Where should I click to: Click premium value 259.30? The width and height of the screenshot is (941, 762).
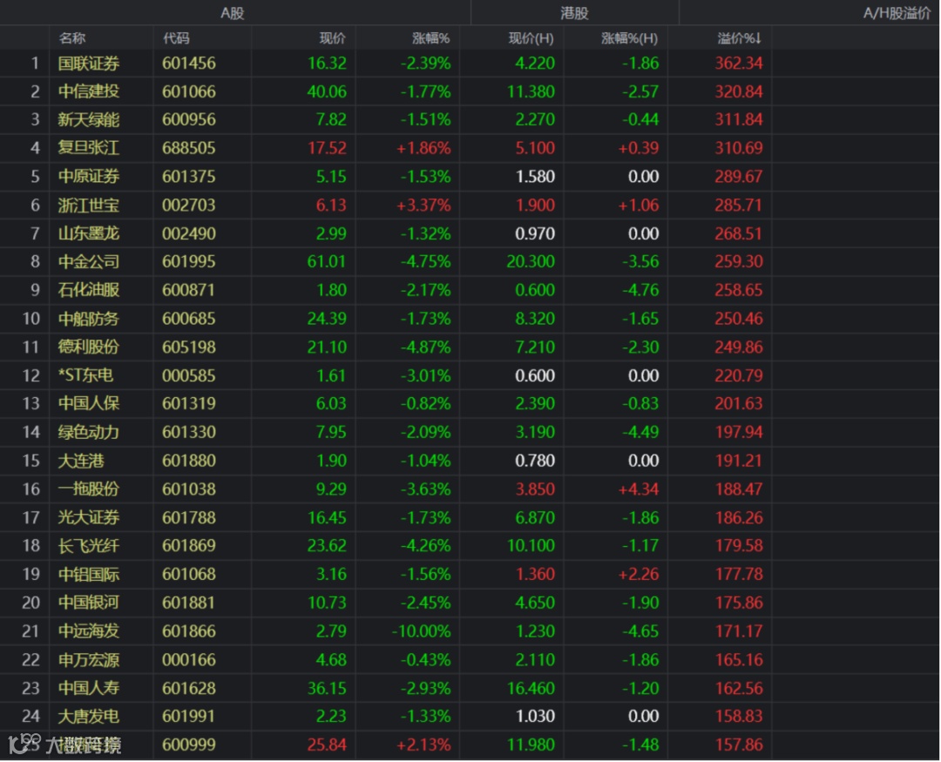coord(739,262)
